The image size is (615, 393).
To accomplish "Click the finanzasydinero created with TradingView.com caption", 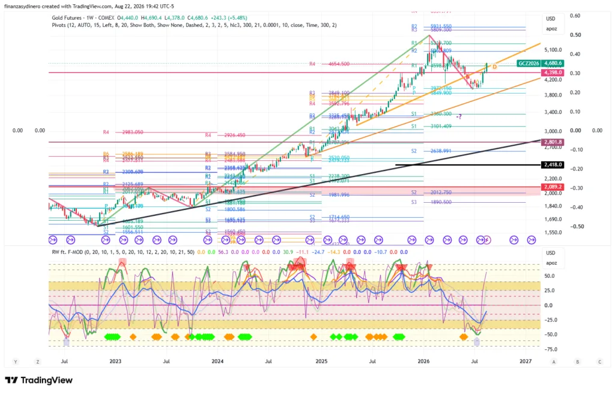I will click(x=89, y=6).
